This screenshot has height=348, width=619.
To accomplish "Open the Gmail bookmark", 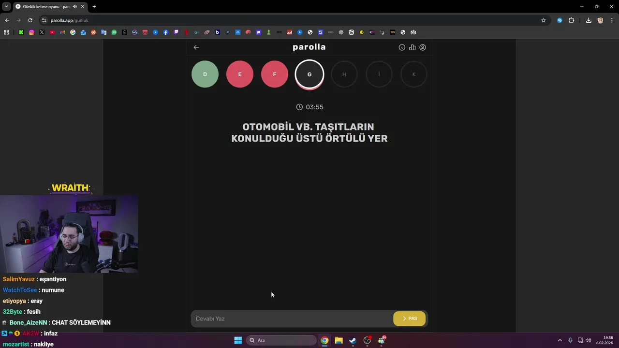I will [x=62, y=32].
